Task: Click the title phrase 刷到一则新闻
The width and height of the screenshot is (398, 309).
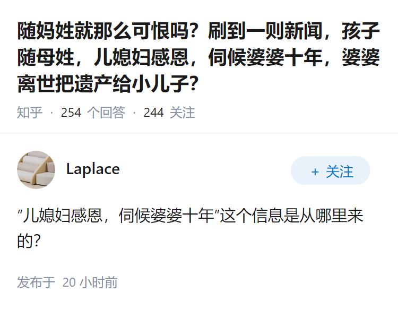Action: tap(264, 31)
